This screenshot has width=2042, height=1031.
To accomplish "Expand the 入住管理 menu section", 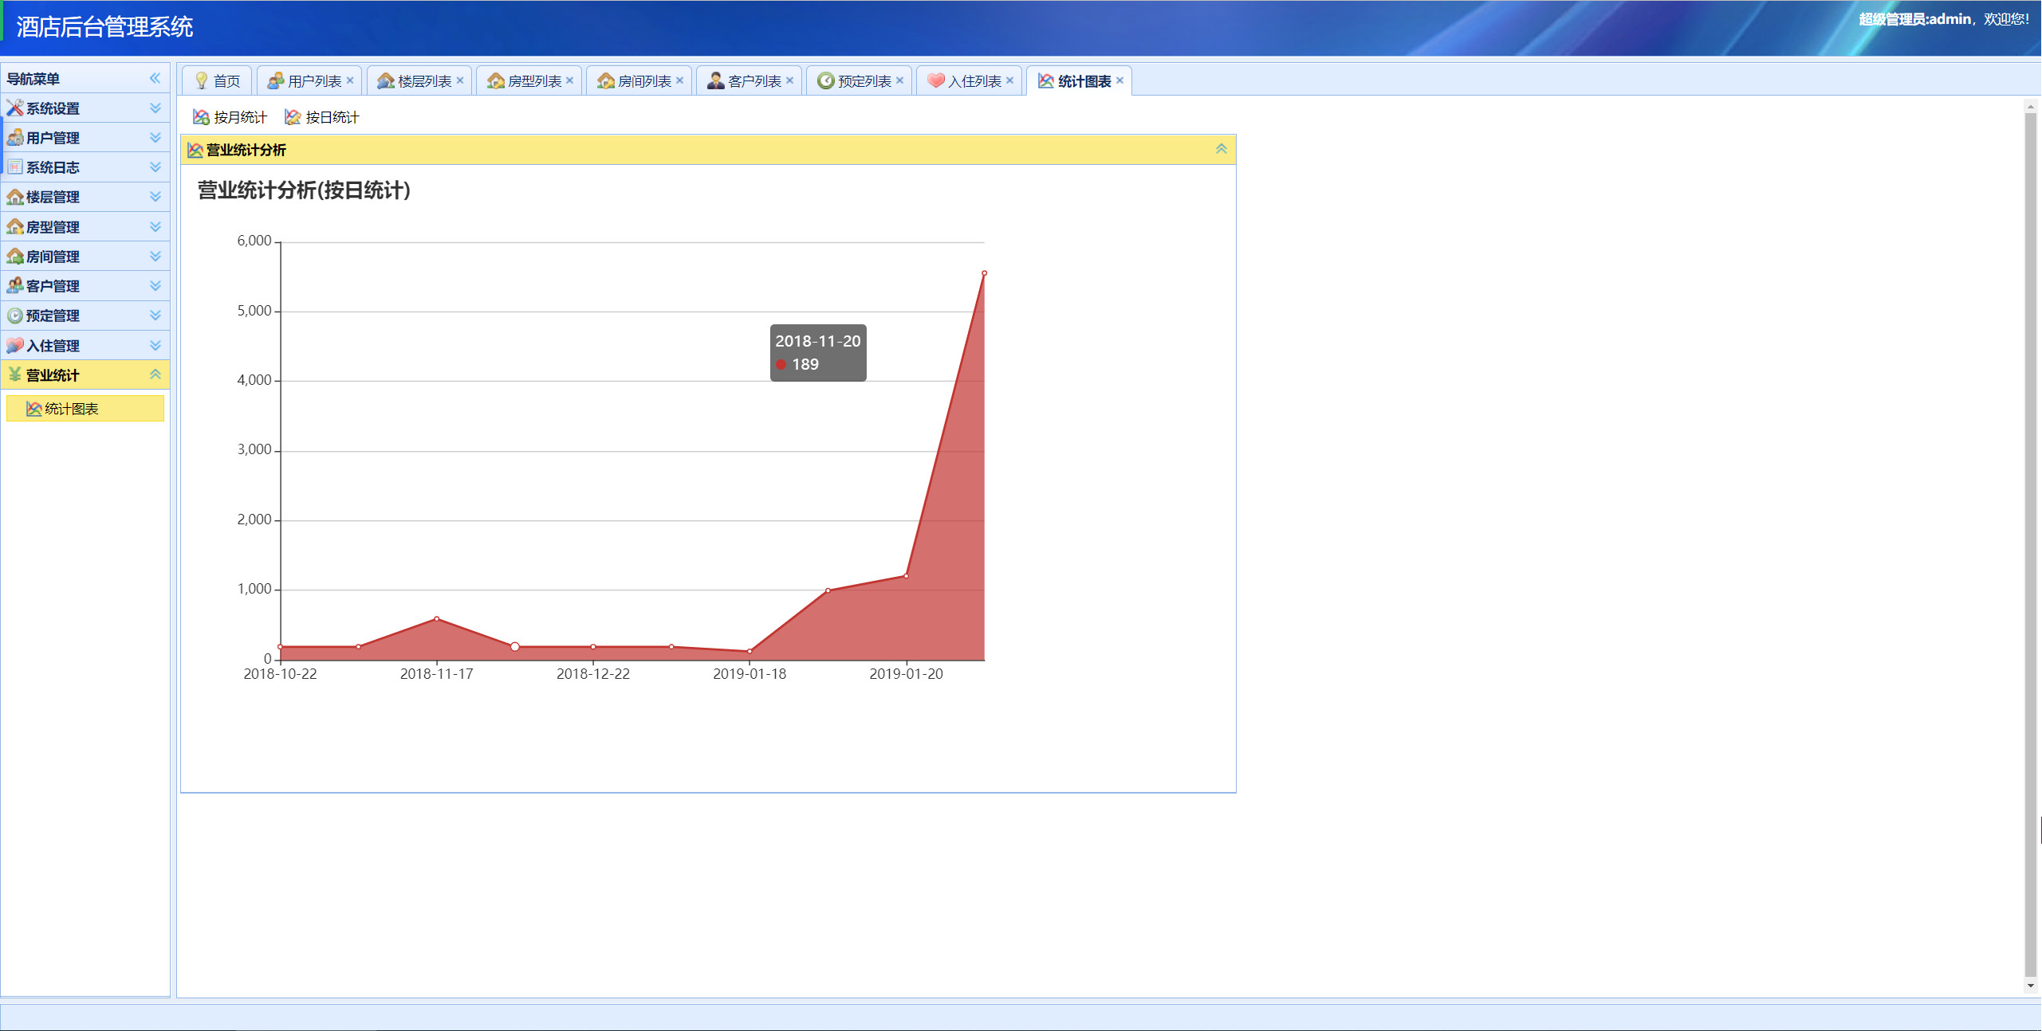I will 155,345.
